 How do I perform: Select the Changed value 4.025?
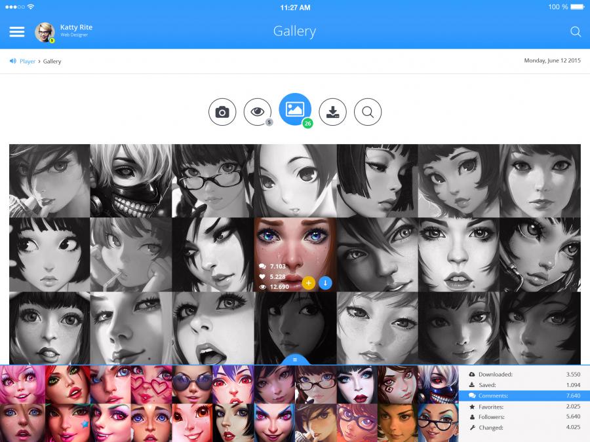[x=573, y=427]
